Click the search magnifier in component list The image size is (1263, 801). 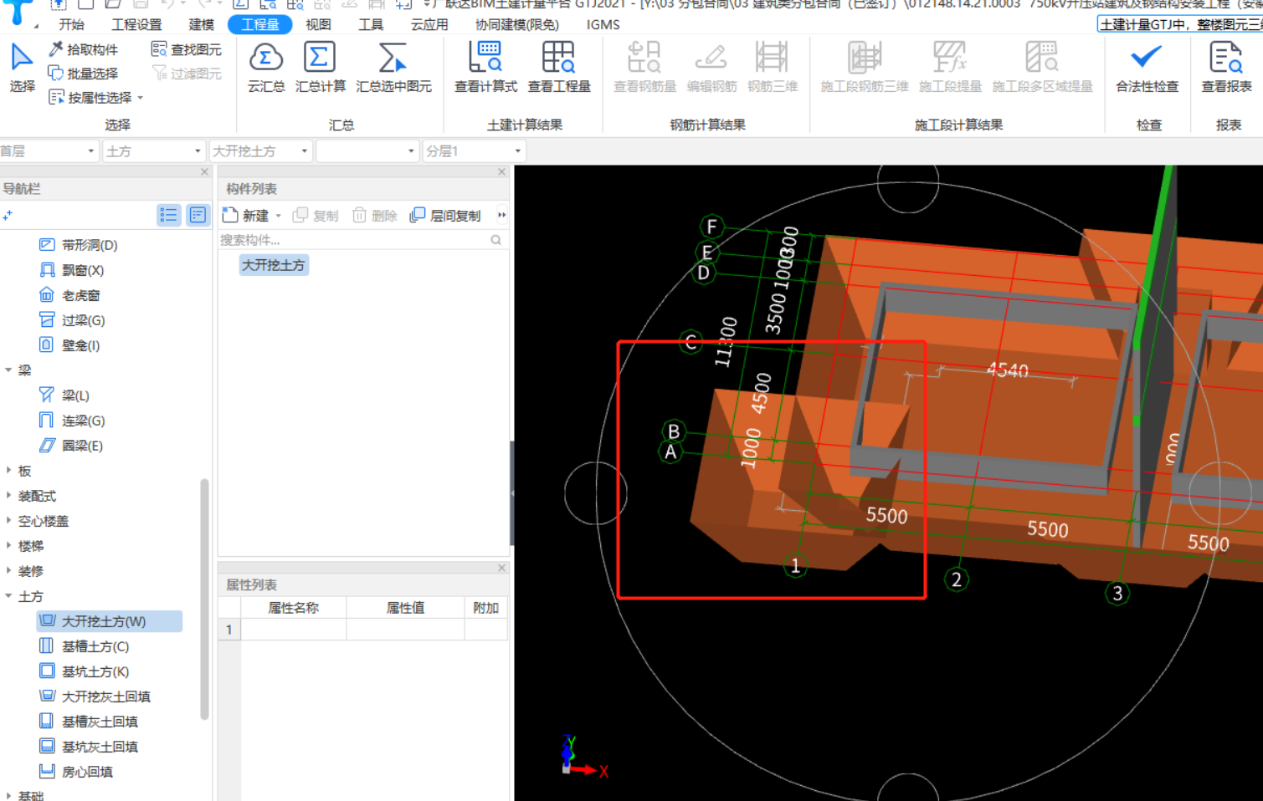[x=495, y=240]
